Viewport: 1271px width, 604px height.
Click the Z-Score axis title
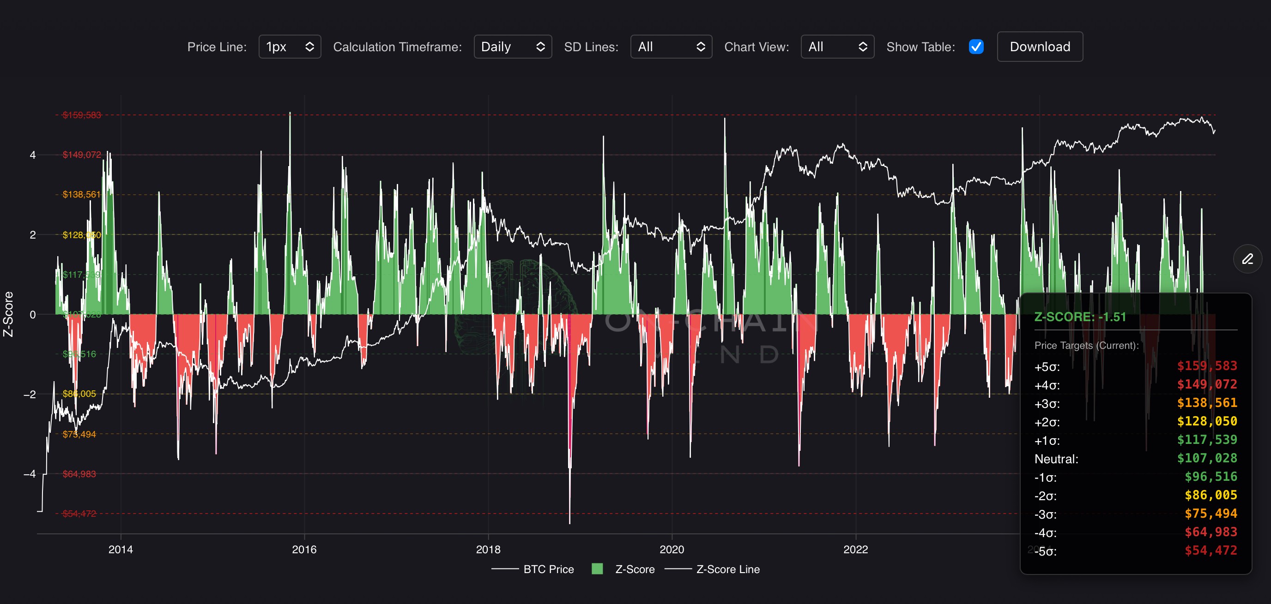point(8,314)
